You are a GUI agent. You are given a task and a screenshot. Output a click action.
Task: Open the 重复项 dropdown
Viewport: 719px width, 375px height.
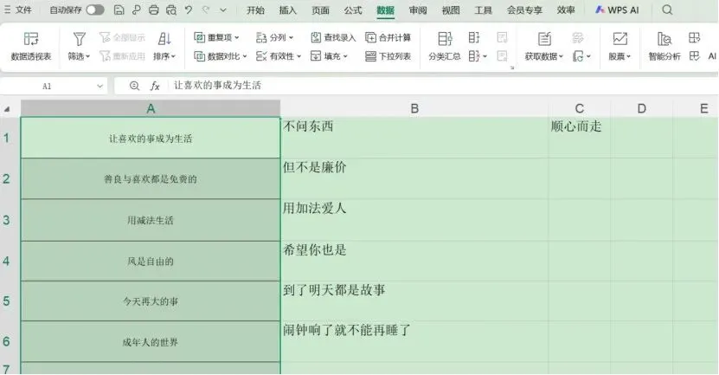tap(216, 37)
